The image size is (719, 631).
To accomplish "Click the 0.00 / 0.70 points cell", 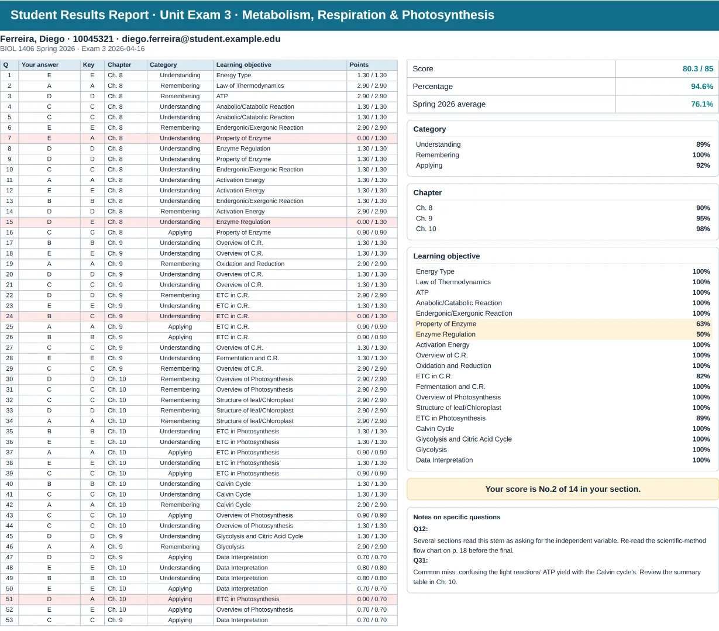I will (x=372, y=599).
